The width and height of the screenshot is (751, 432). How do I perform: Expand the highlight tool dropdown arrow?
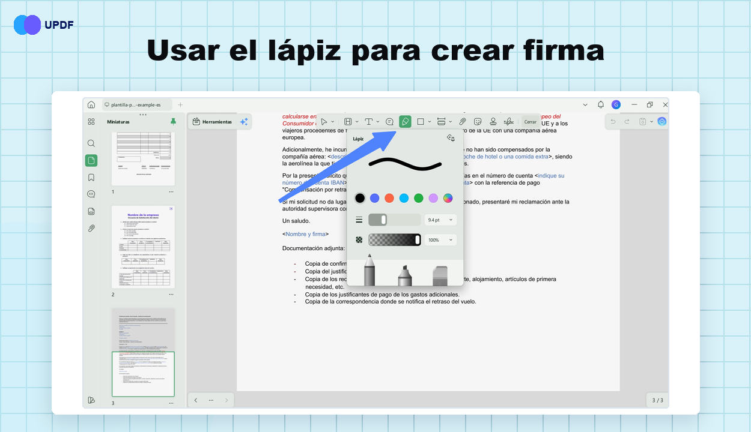point(357,122)
